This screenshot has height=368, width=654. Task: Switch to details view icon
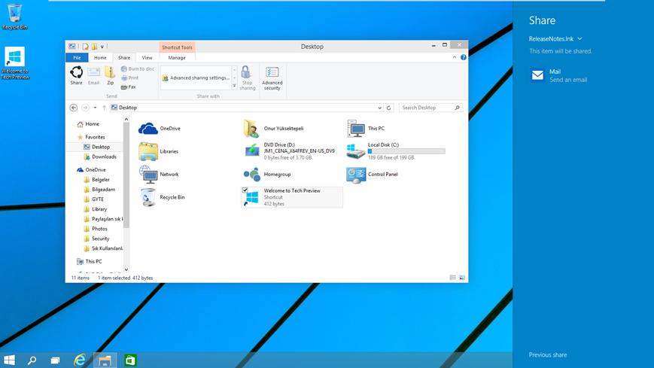452,278
